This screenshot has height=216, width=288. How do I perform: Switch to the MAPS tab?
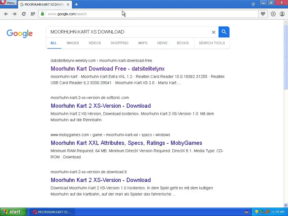pos(143,43)
